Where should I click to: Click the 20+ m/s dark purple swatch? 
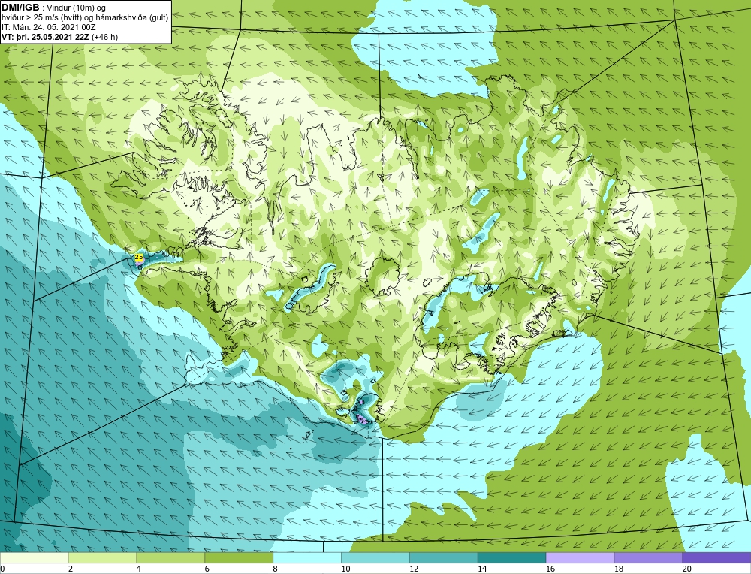pos(716,557)
